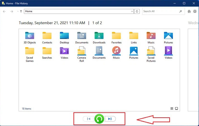Open the Downloads folder
Image resolution: width=199 pixels, height=126 pixels.
99,38
